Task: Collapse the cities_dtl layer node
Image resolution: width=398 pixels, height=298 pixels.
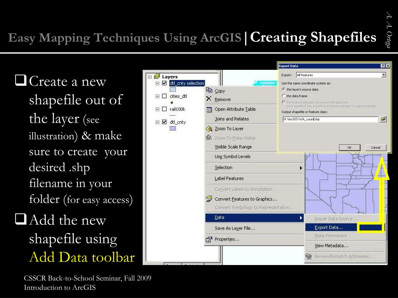Action: tap(157, 96)
